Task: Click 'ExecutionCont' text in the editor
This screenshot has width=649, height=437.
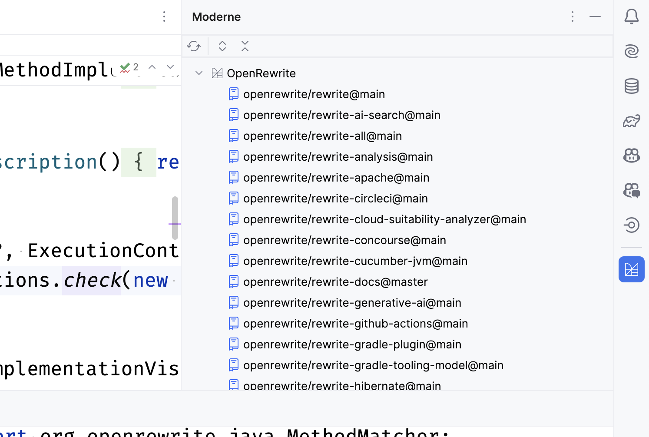Action: pyautogui.click(x=103, y=251)
